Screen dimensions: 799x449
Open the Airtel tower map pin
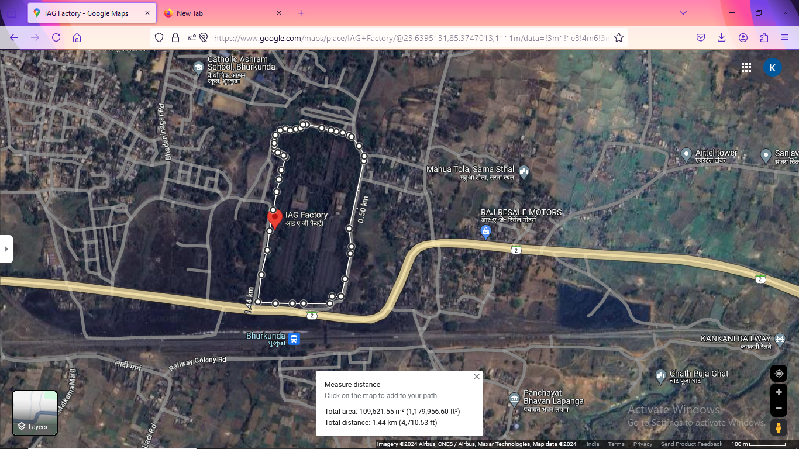(x=687, y=155)
